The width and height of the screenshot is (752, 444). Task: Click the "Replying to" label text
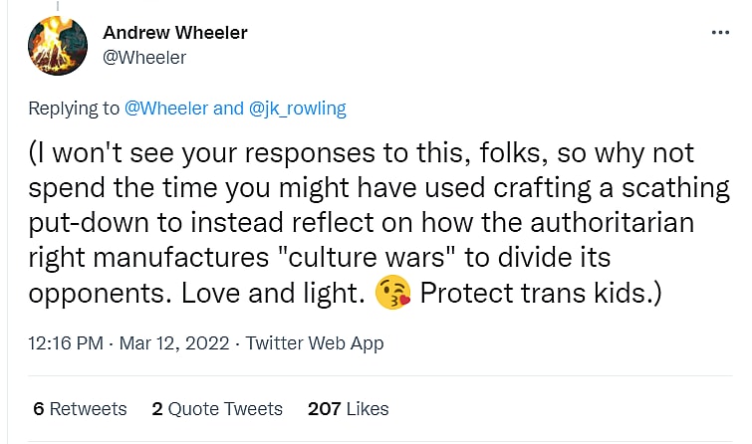click(72, 109)
